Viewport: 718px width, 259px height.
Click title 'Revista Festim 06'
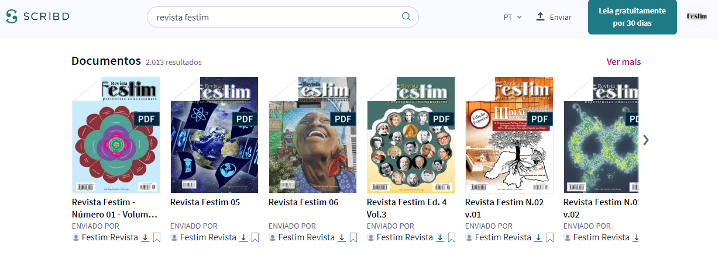point(304,202)
